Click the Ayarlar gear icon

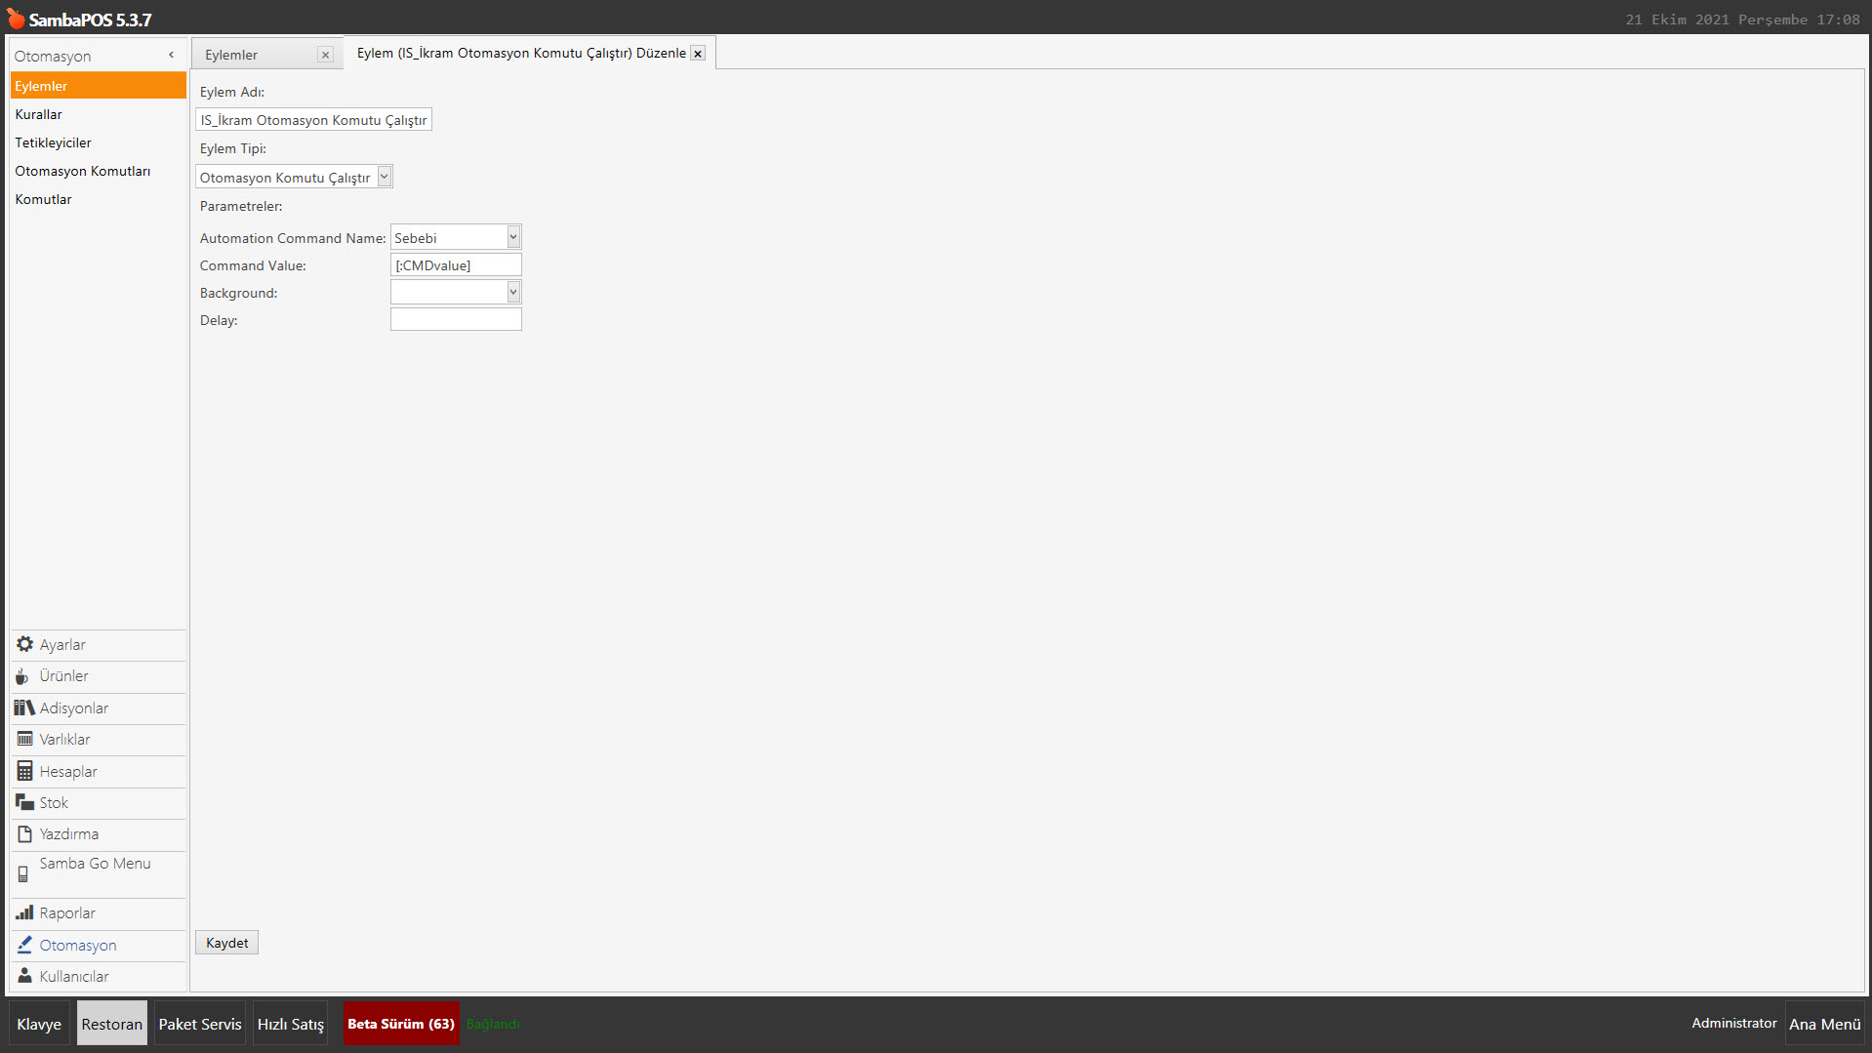click(24, 644)
